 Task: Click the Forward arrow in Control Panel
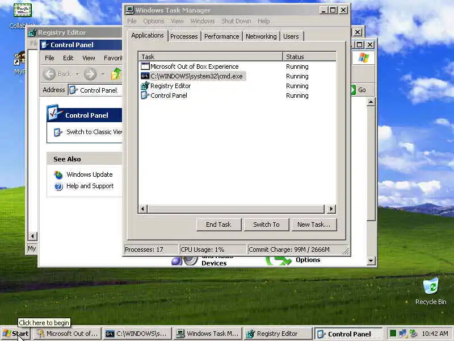(90, 74)
